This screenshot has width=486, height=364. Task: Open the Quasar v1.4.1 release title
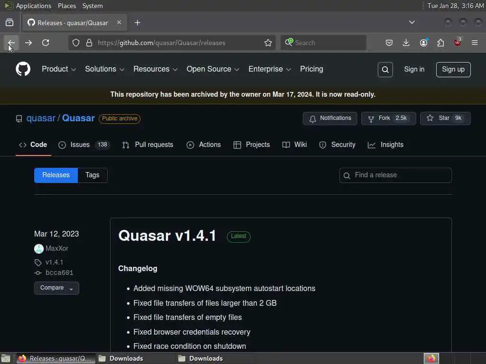167,236
